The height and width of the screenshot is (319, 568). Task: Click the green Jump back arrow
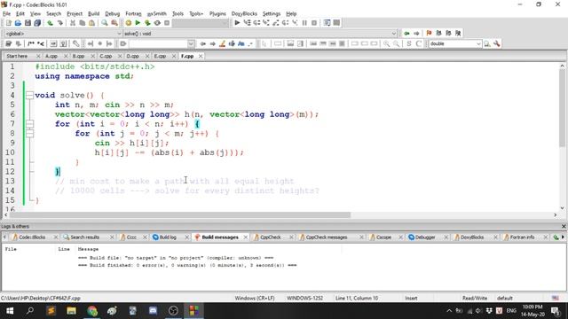tap(406, 34)
